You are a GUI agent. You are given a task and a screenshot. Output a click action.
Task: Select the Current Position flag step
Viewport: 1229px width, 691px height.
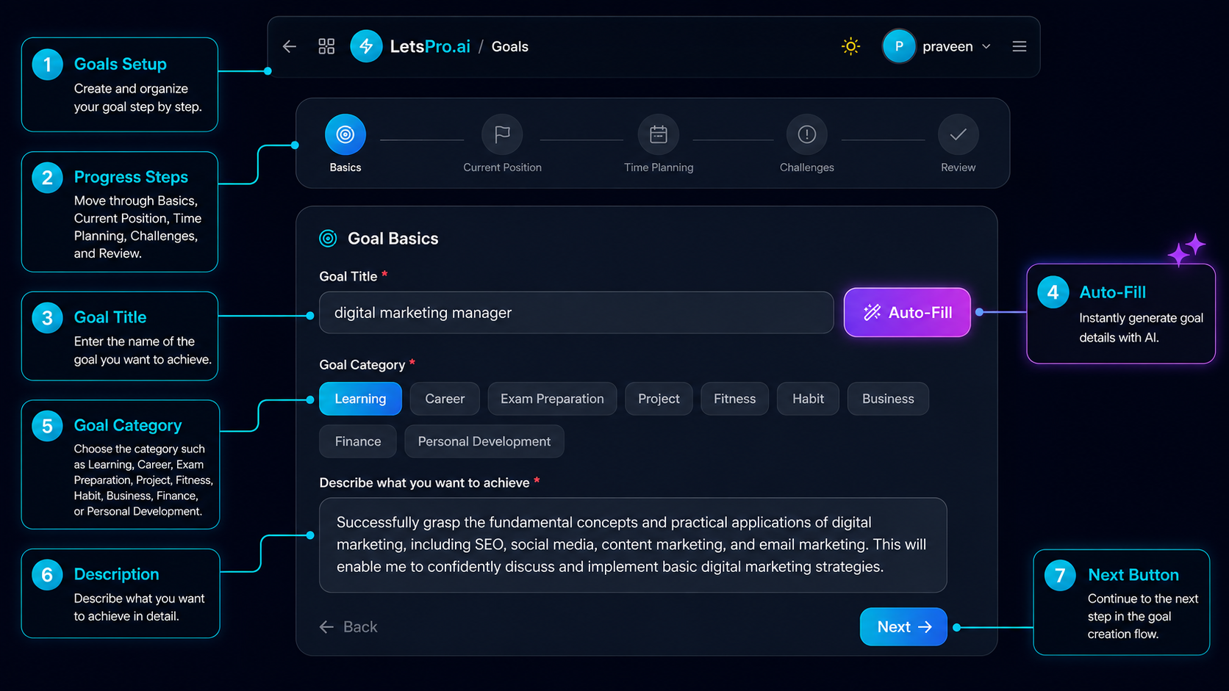pyautogui.click(x=502, y=134)
